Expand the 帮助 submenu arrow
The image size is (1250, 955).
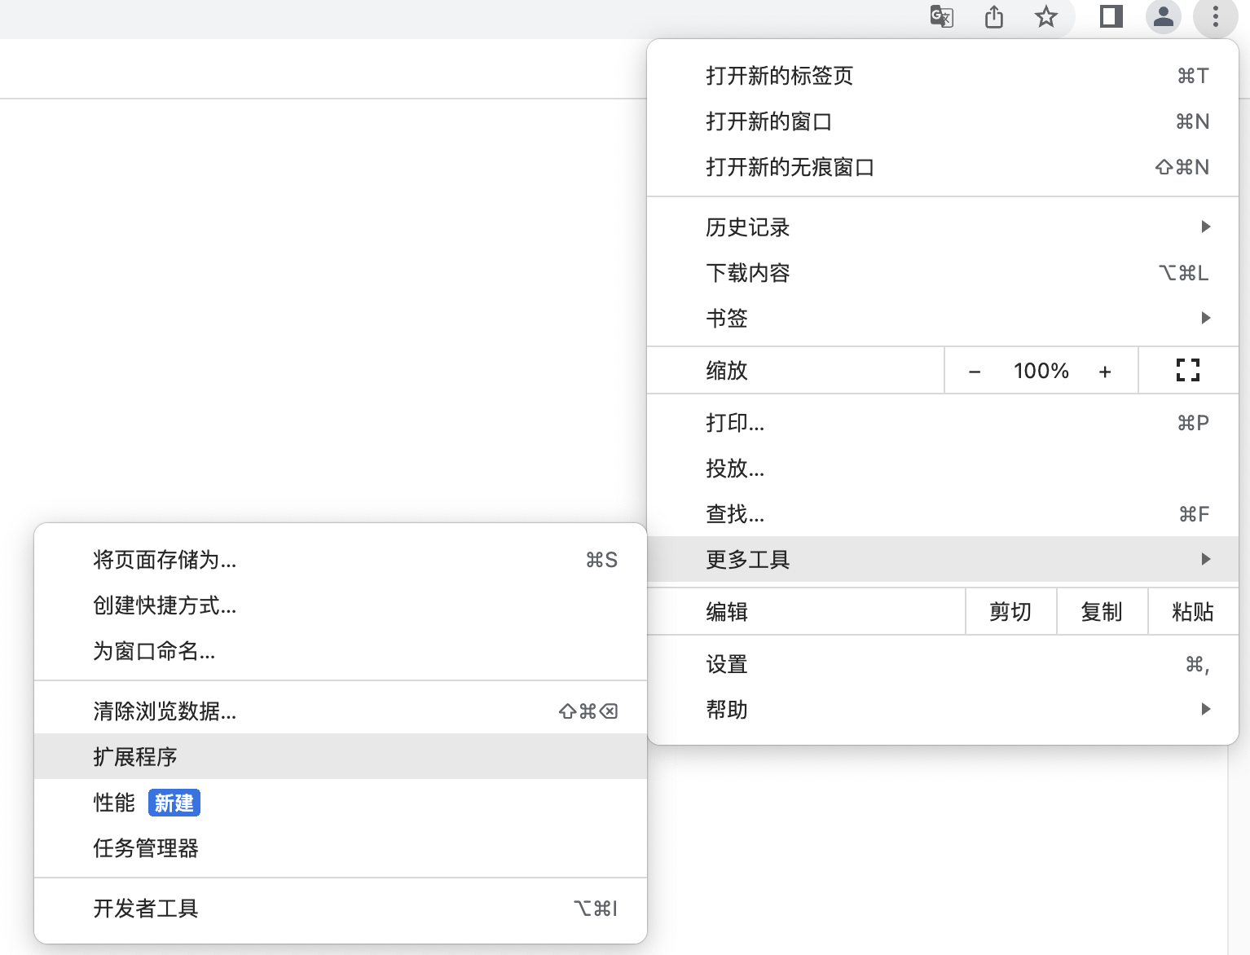(1204, 708)
